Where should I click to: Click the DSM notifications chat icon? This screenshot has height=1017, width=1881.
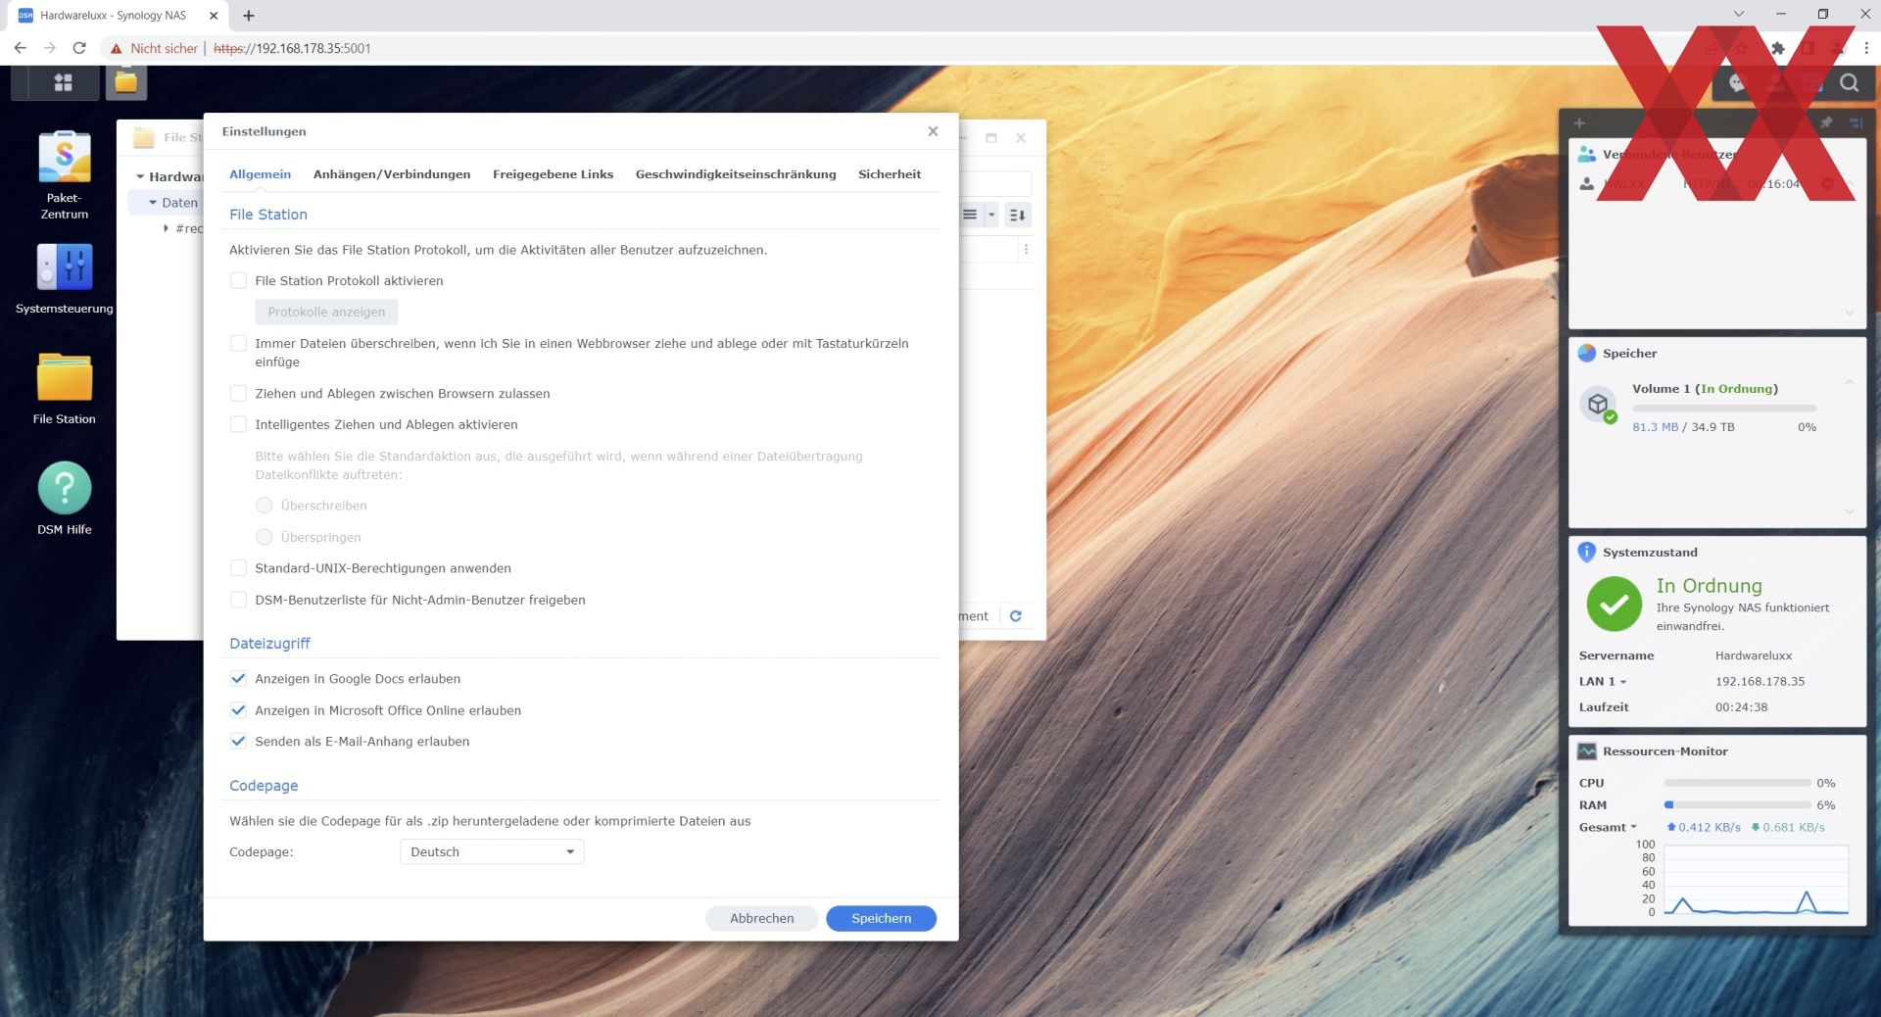point(1737,83)
